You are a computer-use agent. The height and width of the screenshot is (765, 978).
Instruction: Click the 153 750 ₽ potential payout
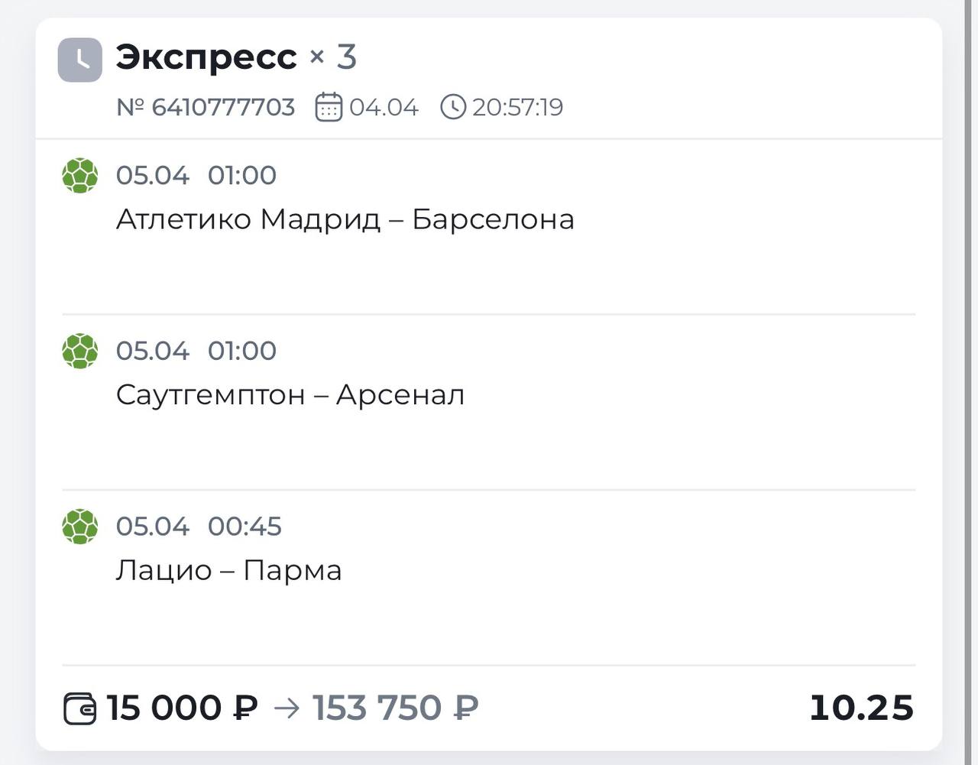(395, 708)
